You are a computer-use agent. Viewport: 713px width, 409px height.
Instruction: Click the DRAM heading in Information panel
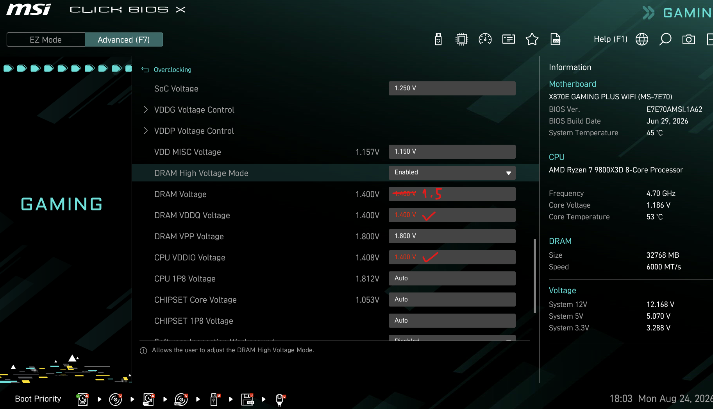point(560,241)
